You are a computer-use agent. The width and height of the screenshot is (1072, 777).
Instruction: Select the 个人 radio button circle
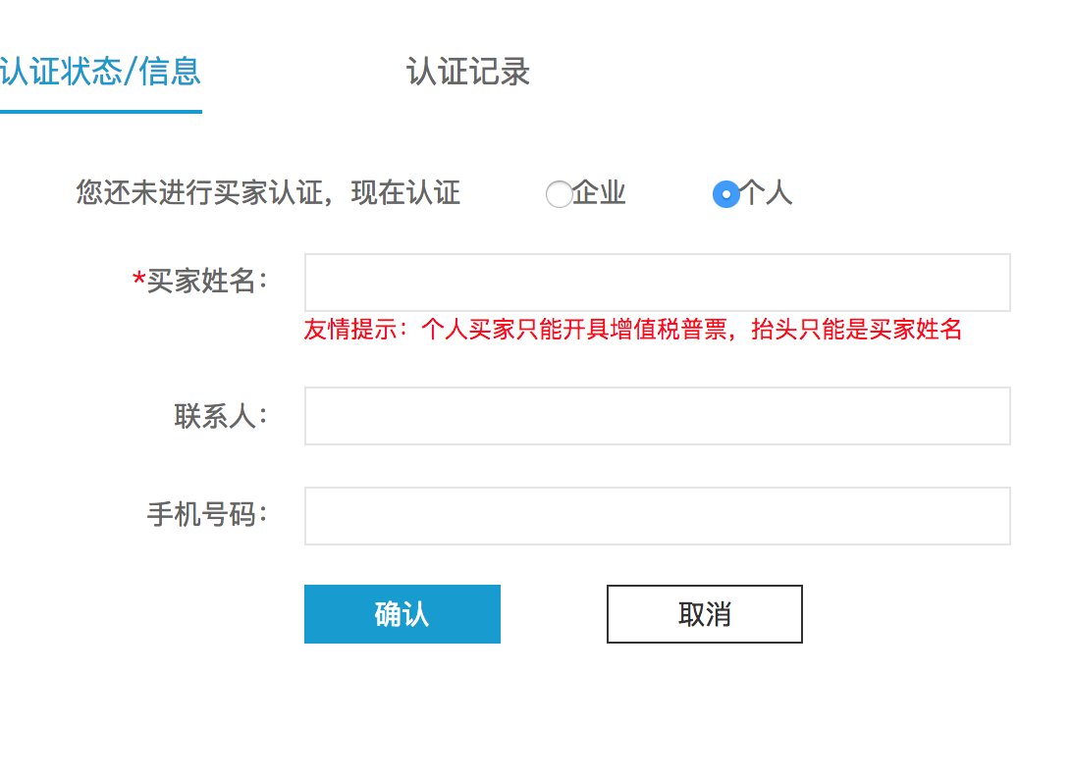[x=725, y=194]
